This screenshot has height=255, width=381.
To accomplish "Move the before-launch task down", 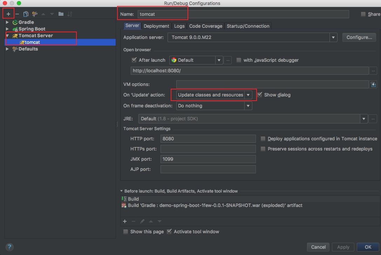I will tap(159, 221).
